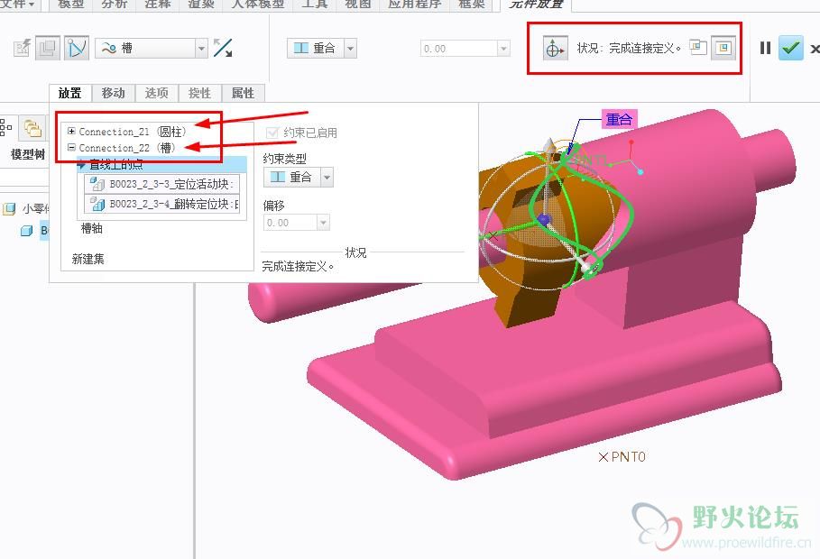This screenshot has width=820, height=559.
Task: Flip the connection orientation diagonal arrows icon
Action: click(x=223, y=48)
